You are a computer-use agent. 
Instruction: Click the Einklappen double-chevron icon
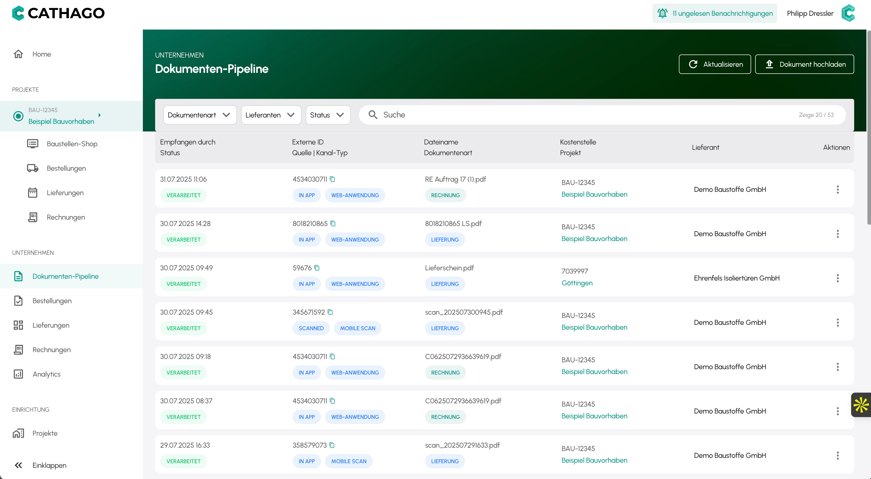point(18,465)
